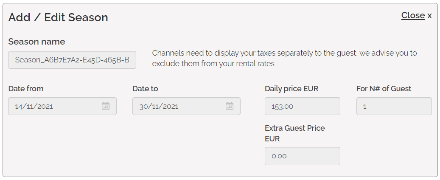Click the Date to label

pyautogui.click(x=145, y=89)
